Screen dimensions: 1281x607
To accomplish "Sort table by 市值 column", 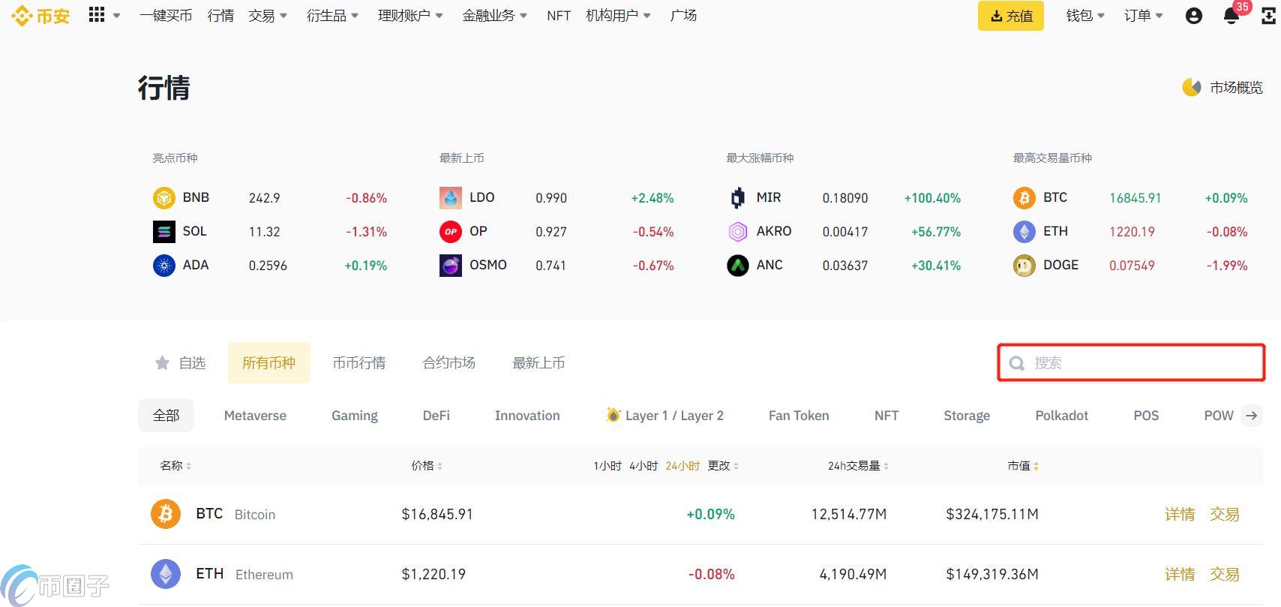I will (1023, 466).
